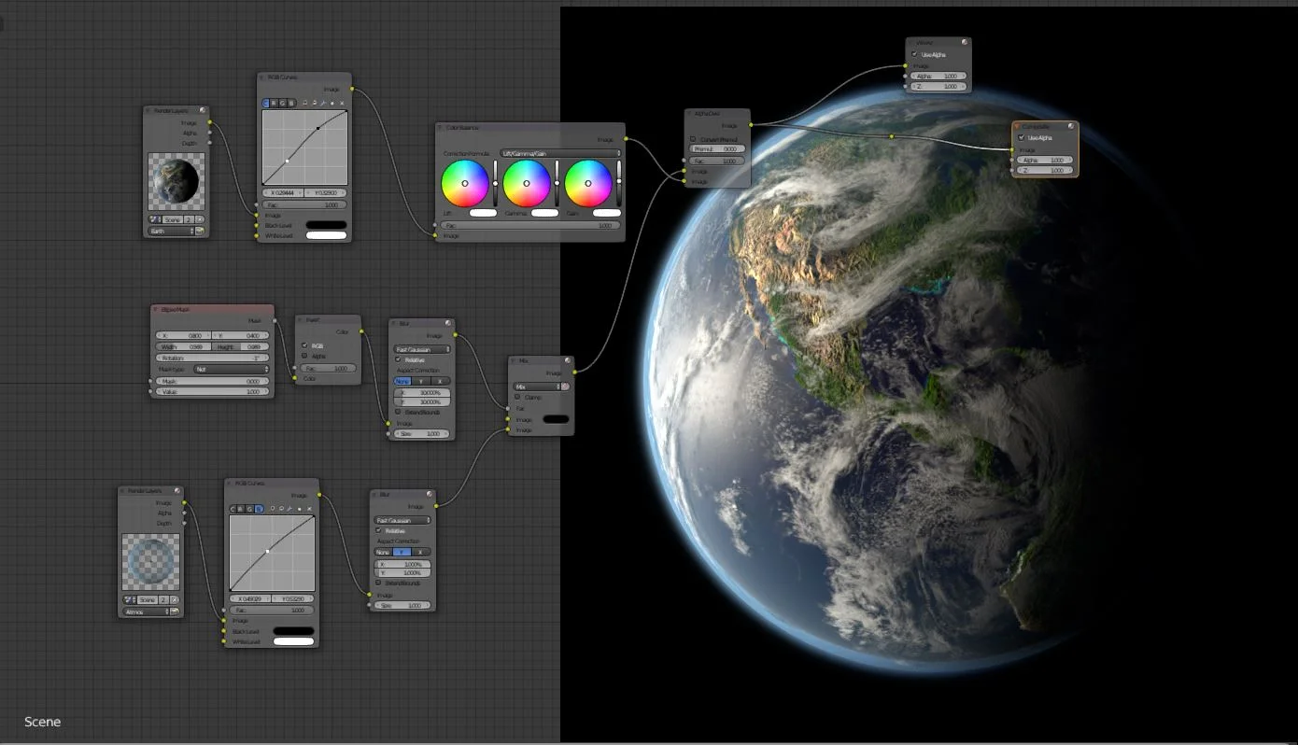Toggle Relative checkbox on upper Blur node
This screenshot has width=1298, height=745.
pos(398,359)
